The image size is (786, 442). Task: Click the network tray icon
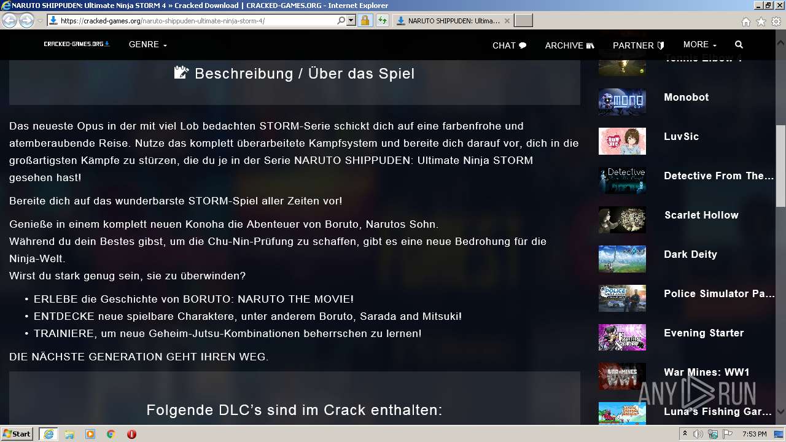[713, 434]
